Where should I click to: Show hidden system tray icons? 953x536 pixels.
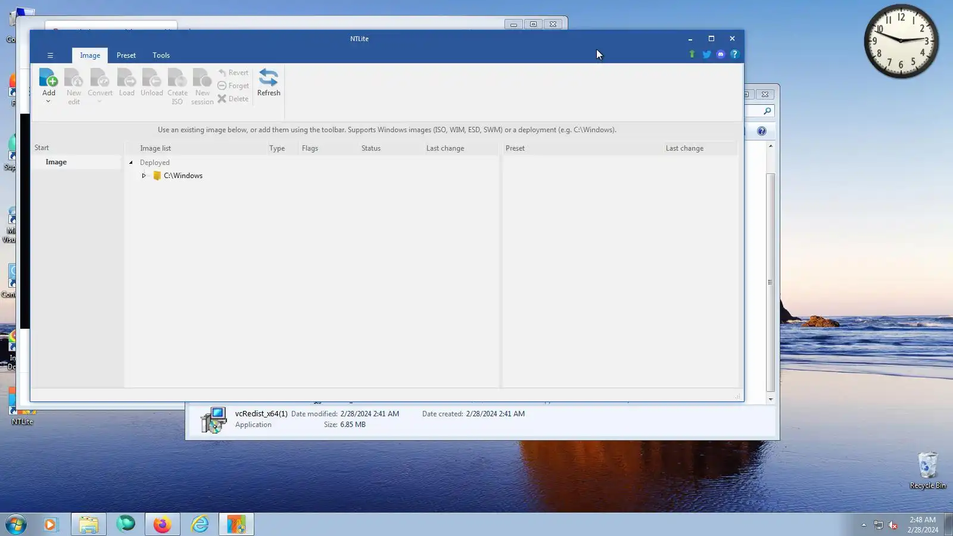tap(864, 525)
